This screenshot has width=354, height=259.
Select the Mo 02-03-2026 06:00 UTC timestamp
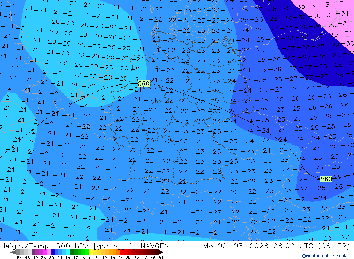pos(276,246)
